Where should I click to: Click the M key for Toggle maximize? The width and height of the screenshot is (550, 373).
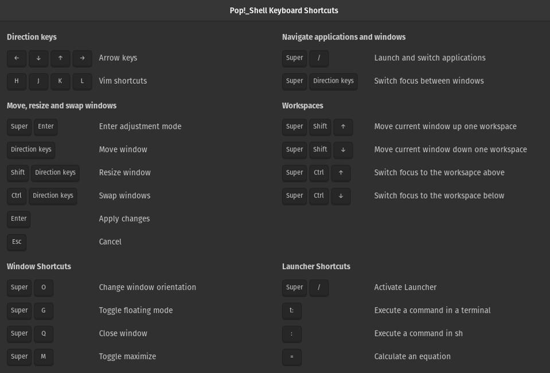coord(44,356)
